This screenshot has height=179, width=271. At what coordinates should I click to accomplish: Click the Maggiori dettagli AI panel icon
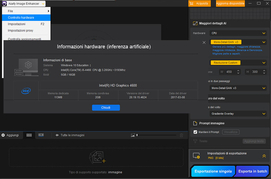point(195,23)
